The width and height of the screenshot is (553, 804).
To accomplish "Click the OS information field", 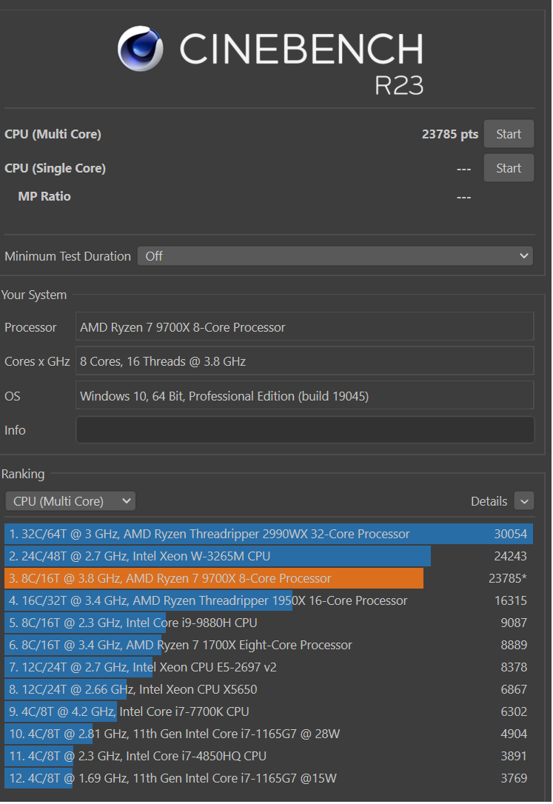I will coord(304,396).
